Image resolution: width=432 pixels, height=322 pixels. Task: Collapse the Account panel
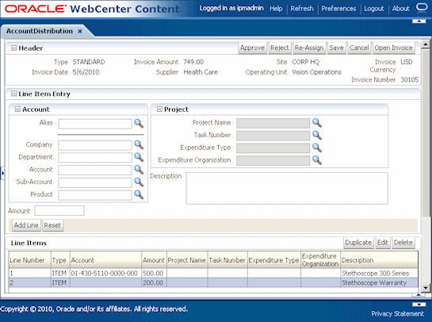[17, 109]
